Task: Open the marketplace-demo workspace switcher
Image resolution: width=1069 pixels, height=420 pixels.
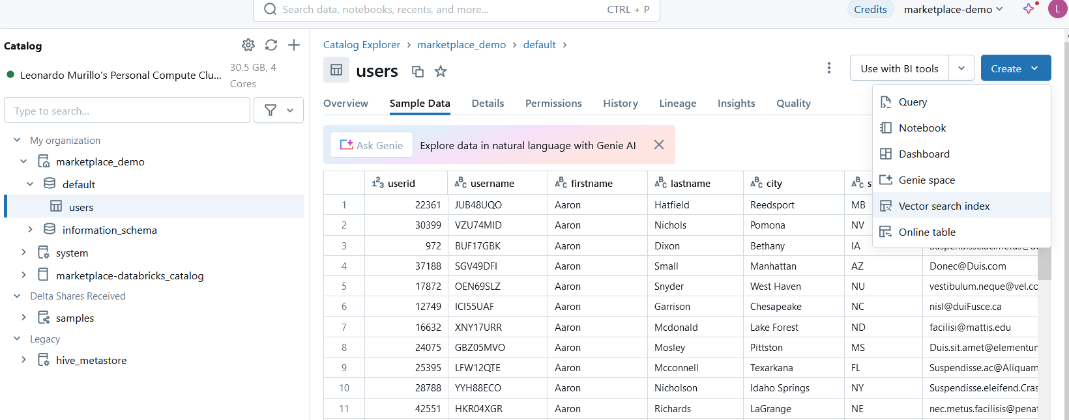Action: 952,9
